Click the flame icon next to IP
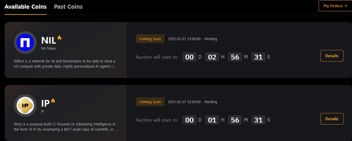Screen dimensions: 352x141 pyautogui.click(x=53, y=101)
